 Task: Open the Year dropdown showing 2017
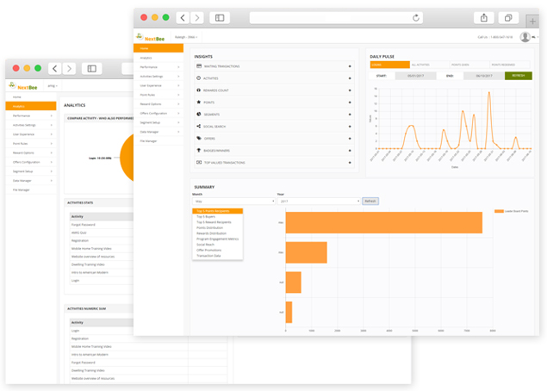319,202
